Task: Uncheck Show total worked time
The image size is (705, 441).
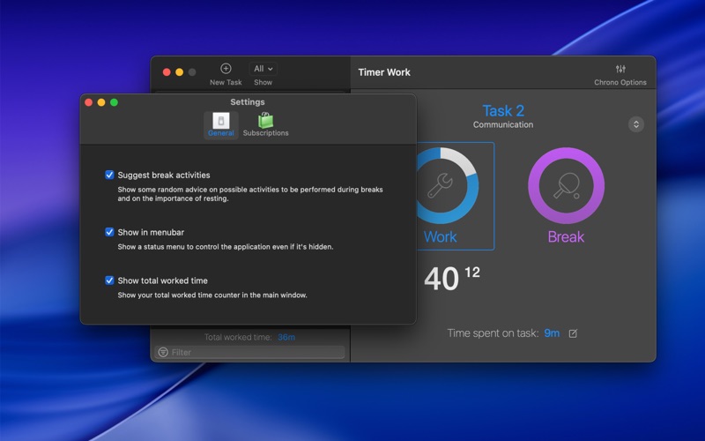Action: pos(109,280)
